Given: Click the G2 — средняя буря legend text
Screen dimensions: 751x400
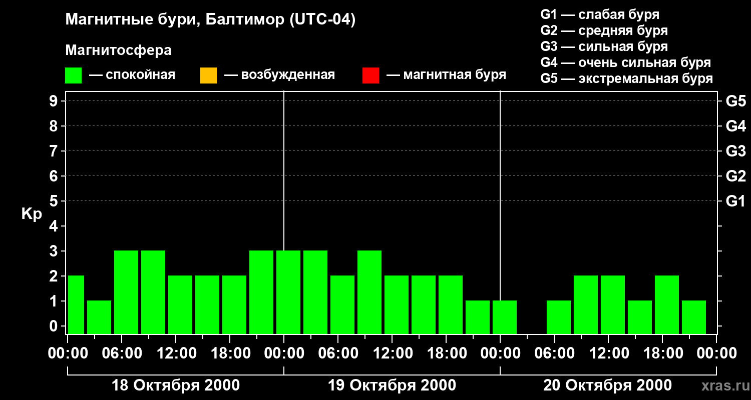Looking at the screenshot, I should (604, 30).
